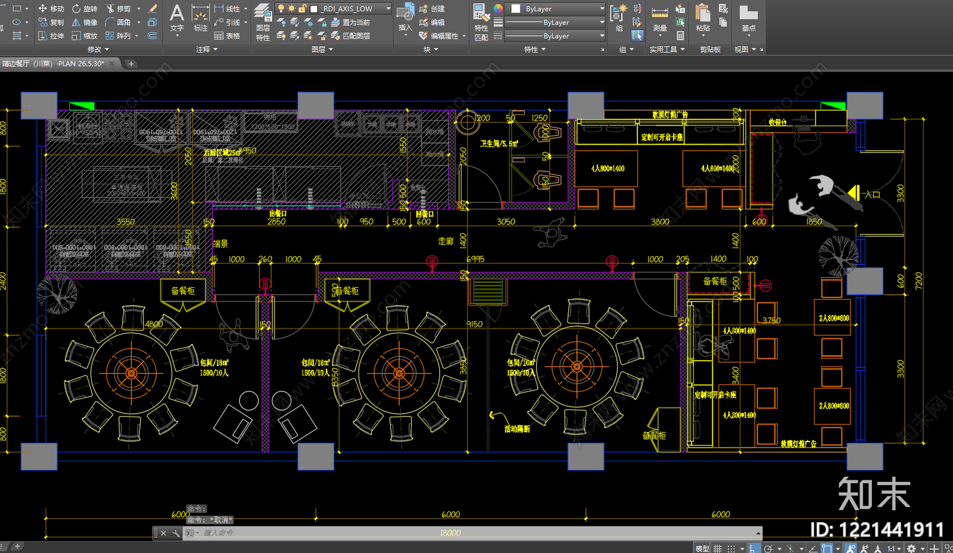Toggle polar tracking in status bar
The height and width of the screenshot is (553, 953).
coord(768,548)
